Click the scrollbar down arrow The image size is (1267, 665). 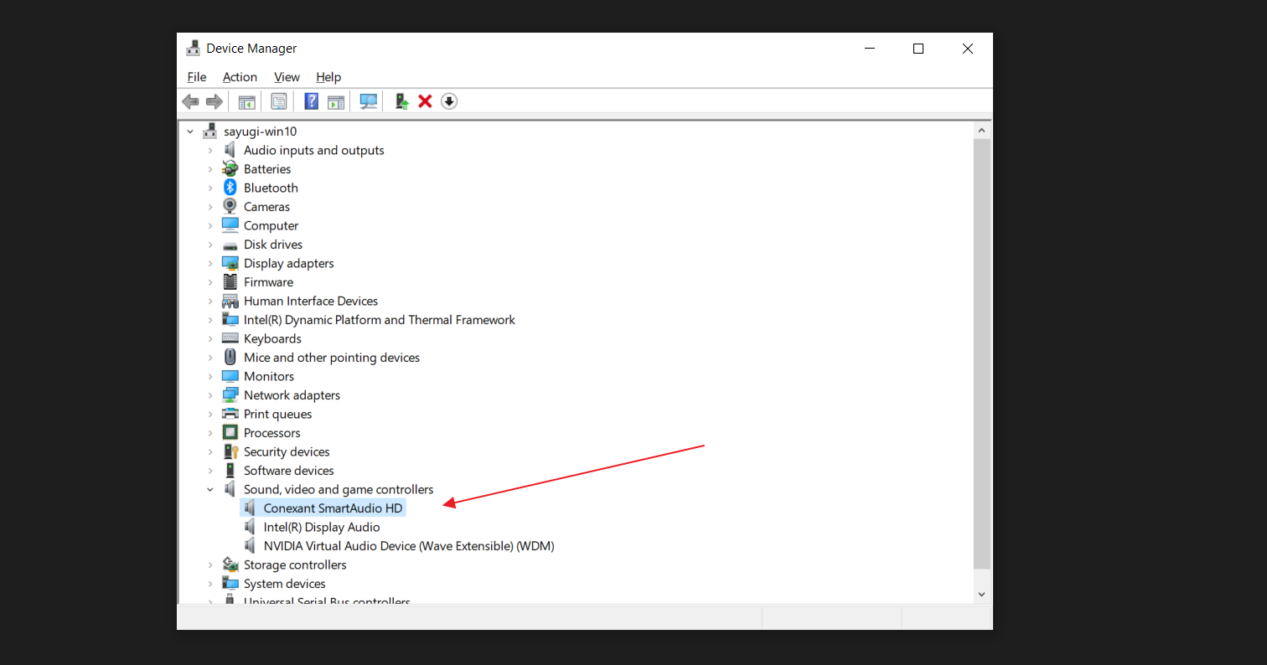[x=982, y=594]
